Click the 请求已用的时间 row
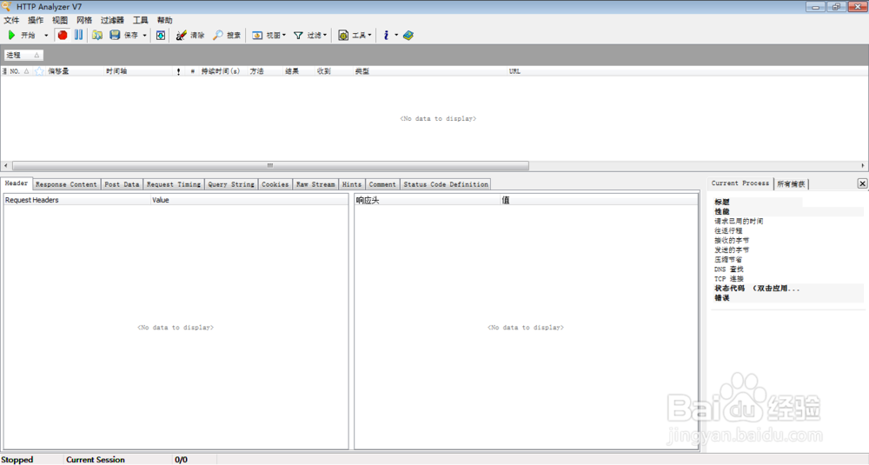Screen dimensions: 869x465 [787, 221]
